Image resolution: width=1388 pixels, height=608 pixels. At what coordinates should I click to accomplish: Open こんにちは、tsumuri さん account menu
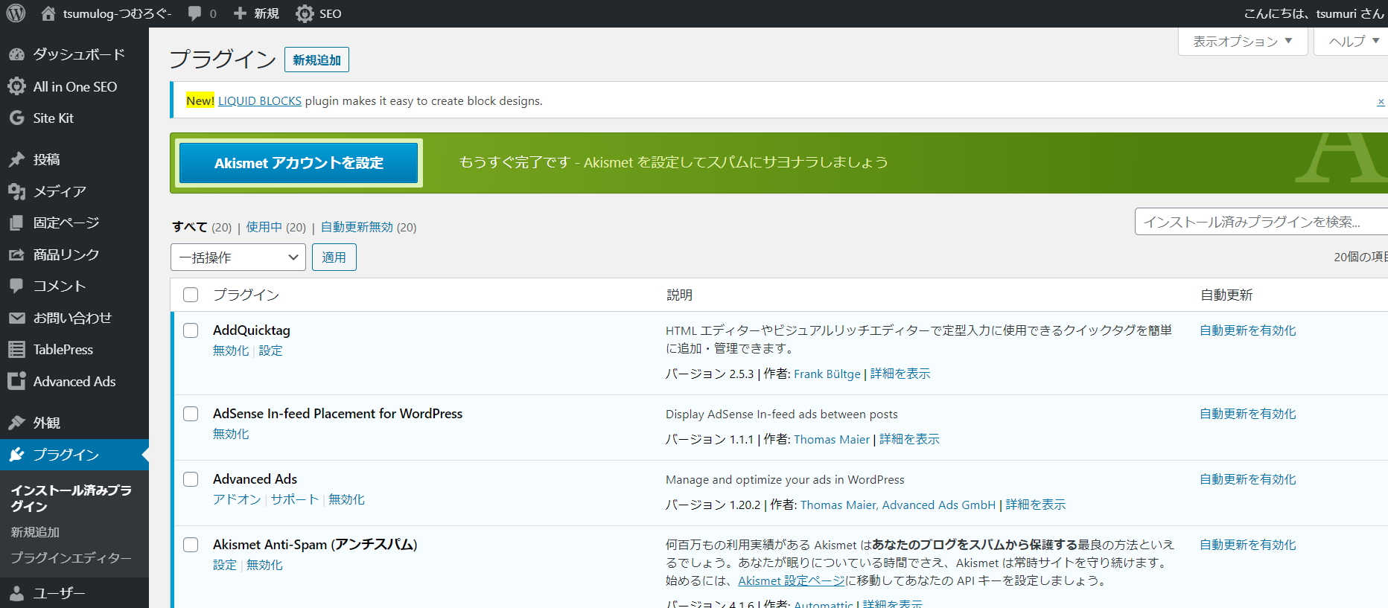(x=1314, y=13)
